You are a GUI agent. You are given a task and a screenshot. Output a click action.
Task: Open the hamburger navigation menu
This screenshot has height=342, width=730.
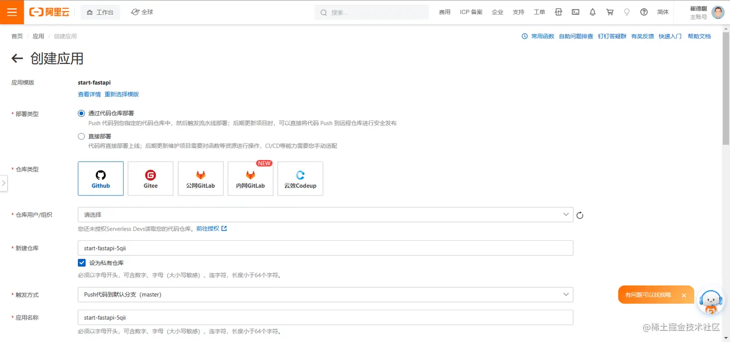coord(12,12)
